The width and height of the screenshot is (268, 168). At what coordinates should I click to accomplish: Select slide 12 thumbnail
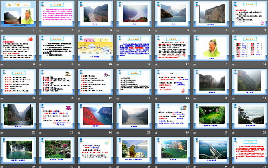173,48
